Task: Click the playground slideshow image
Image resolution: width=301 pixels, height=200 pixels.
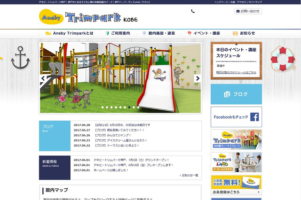Action: click(120, 78)
